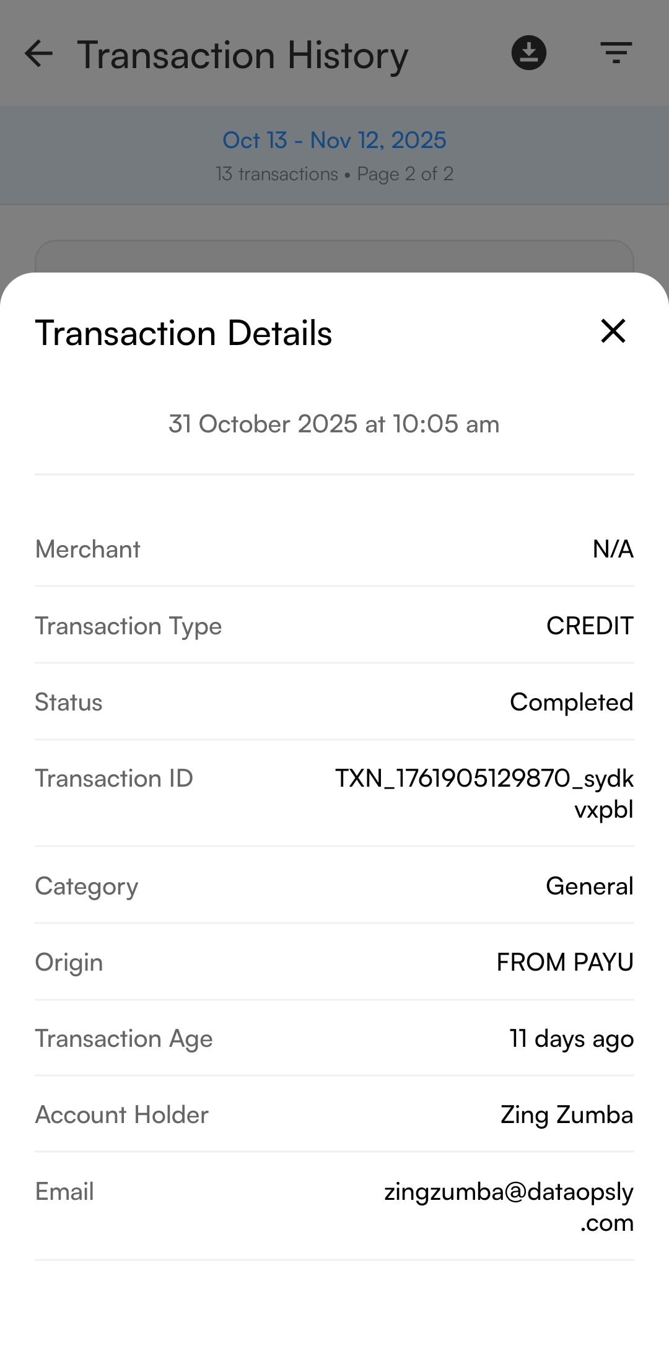Click the Transaction Details heading

pyautogui.click(x=183, y=333)
